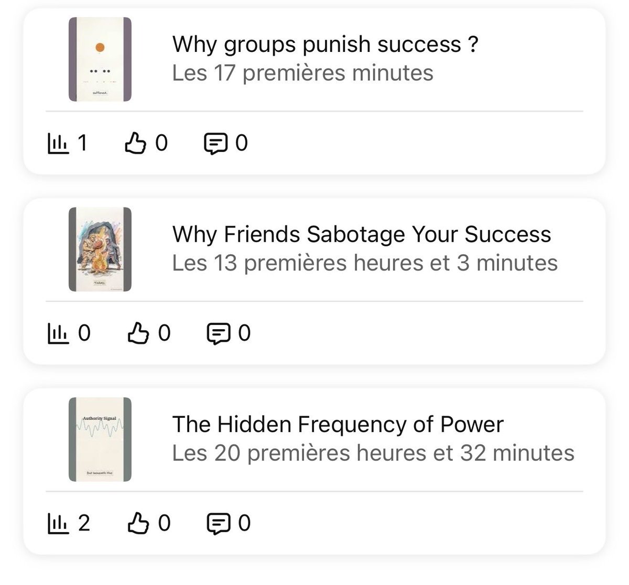Open campfire illustration thumbnail
The height and width of the screenshot is (585, 629).
100,250
